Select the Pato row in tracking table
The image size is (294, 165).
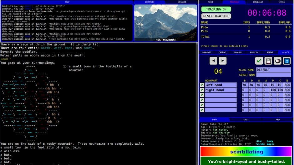pos(246,27)
